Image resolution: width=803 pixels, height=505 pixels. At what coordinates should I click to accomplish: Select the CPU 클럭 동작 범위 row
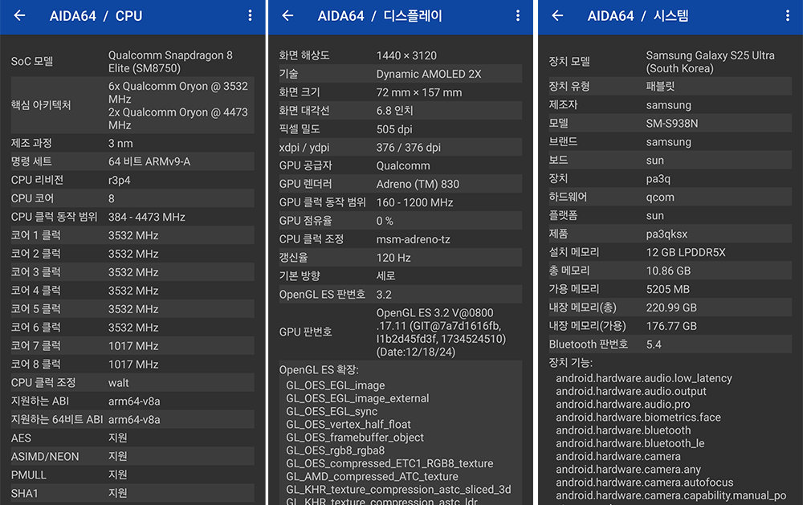point(132,217)
